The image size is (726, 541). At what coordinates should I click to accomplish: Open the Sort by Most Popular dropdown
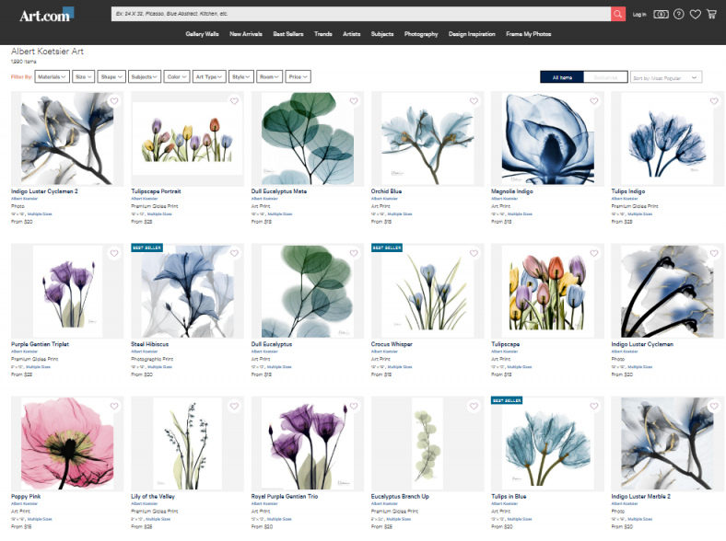point(666,77)
